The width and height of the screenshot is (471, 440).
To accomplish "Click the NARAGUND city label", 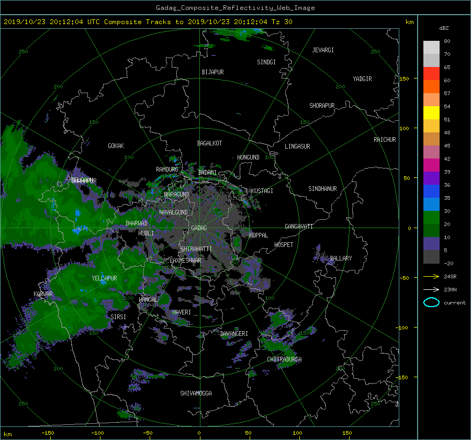I will [x=177, y=195].
